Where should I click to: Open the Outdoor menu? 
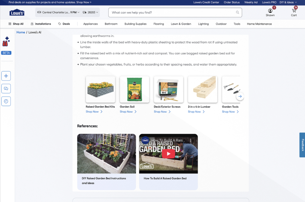click(x=221, y=24)
